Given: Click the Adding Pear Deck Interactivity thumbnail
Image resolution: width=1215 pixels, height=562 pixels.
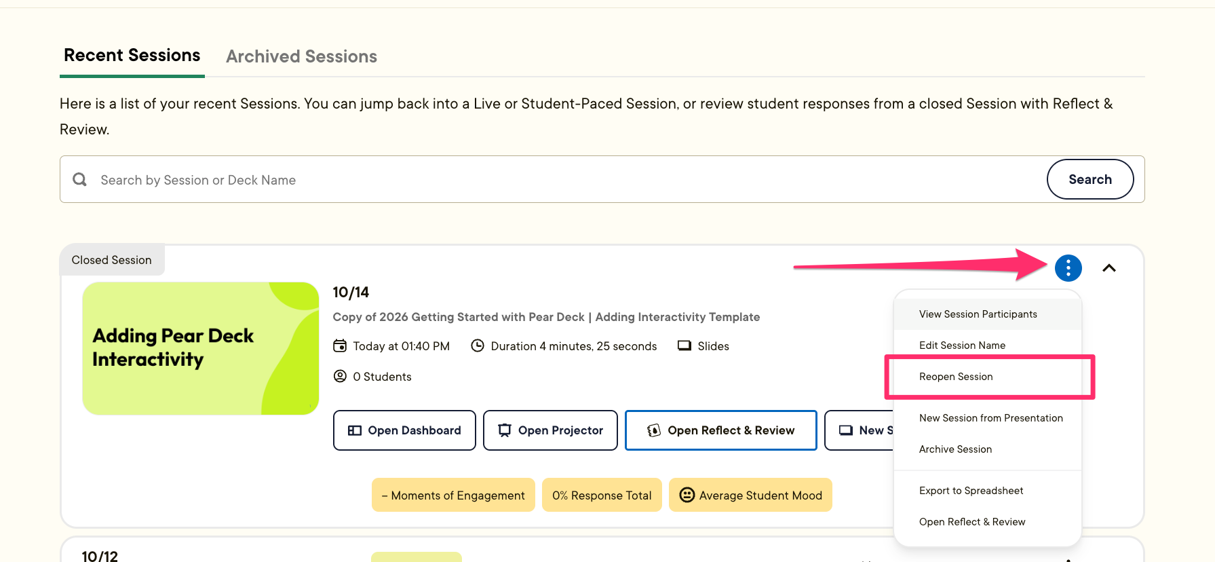Looking at the screenshot, I should click(x=200, y=348).
